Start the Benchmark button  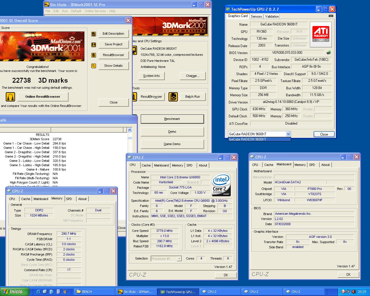coord(172,119)
